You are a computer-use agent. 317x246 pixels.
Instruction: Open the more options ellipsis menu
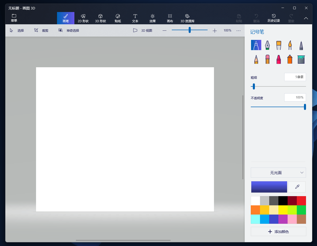(x=239, y=30)
